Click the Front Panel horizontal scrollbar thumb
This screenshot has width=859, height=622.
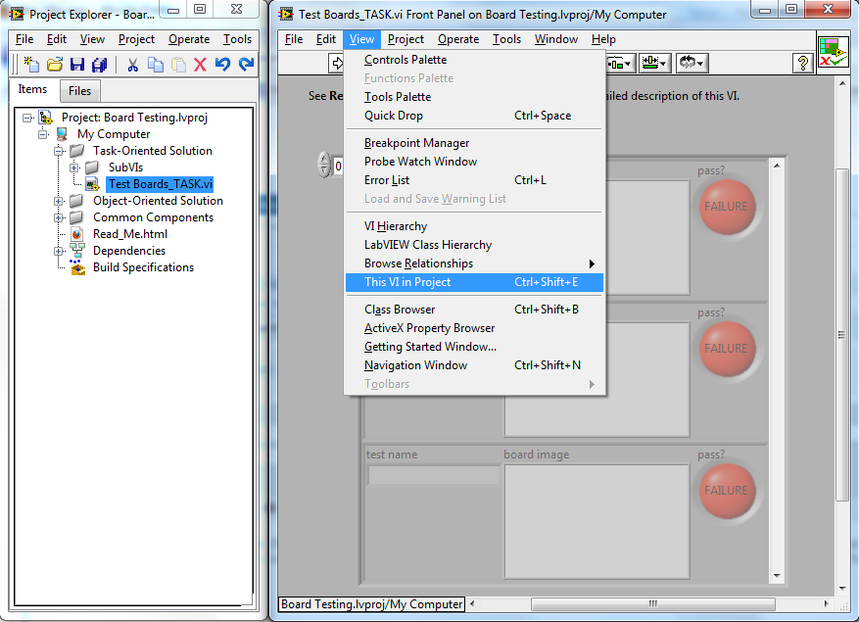click(x=653, y=604)
